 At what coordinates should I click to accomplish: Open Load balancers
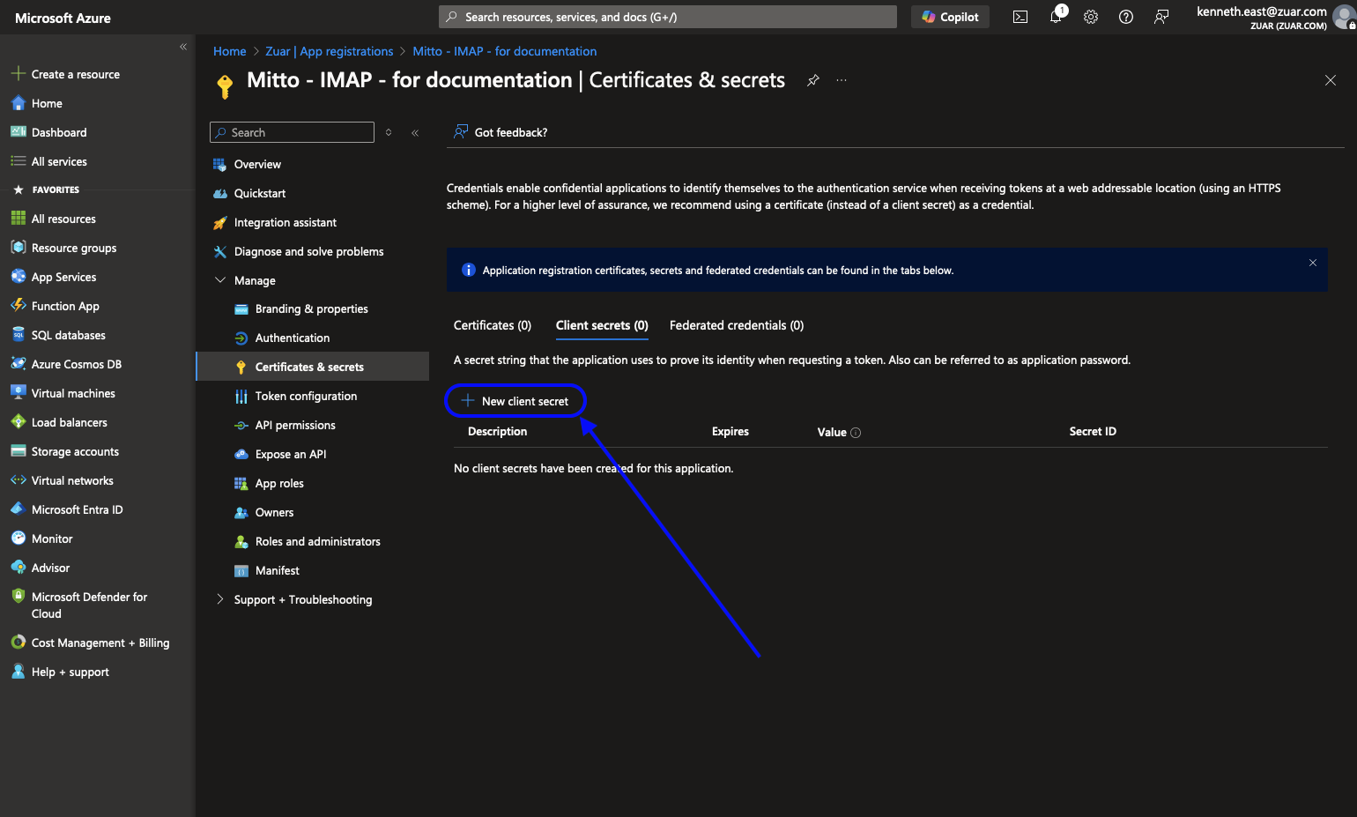tap(60, 422)
